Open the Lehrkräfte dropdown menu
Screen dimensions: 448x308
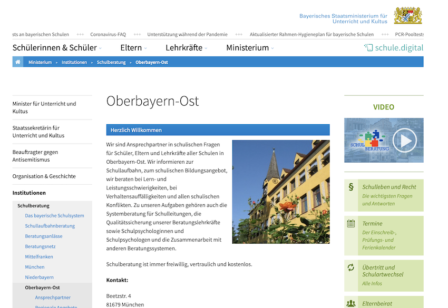click(186, 47)
